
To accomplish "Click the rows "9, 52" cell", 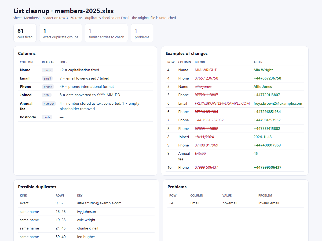I will click(60, 203).
